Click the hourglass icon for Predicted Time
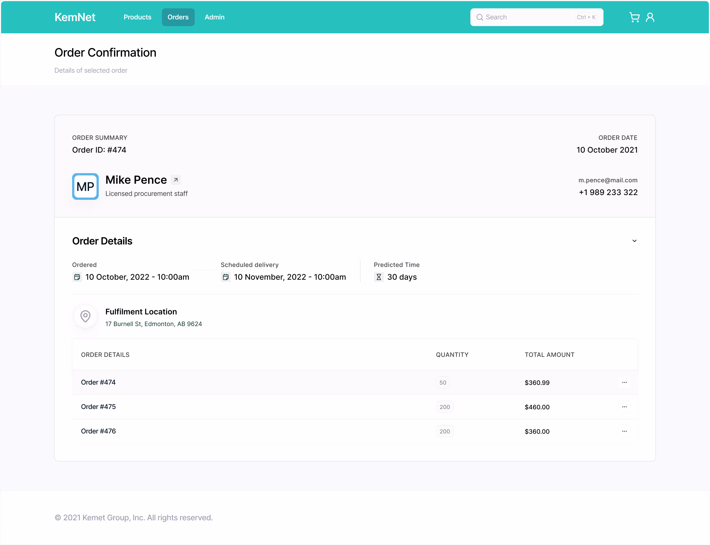 378,277
